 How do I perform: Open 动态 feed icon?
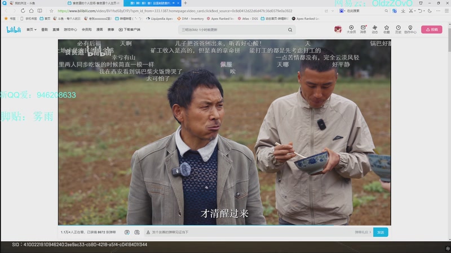[375, 29]
